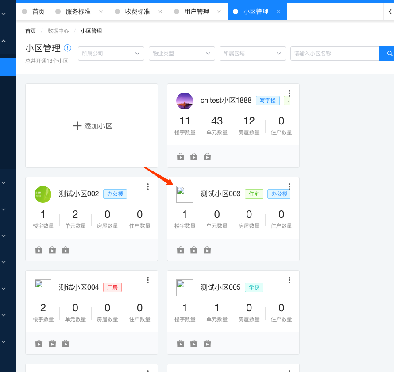This screenshot has height=372, width=394.
Task: Close the 用户管理 tab
Action: coord(219,12)
